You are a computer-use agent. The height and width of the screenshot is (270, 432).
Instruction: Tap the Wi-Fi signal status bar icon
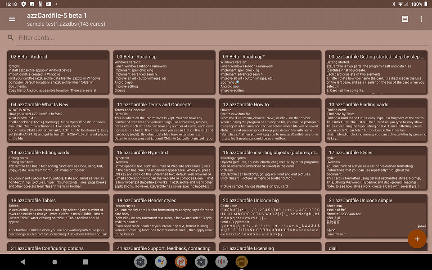[400, 4]
